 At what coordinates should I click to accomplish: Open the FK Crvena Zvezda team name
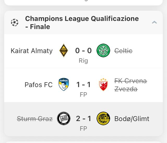click(x=131, y=85)
